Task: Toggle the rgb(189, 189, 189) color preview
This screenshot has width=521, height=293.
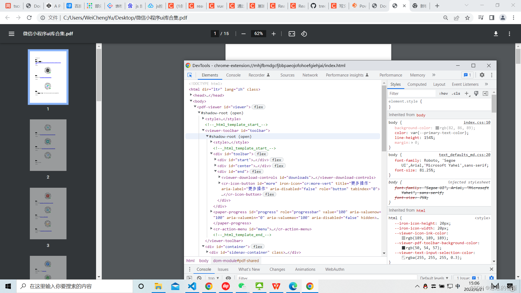Action: (x=404, y=238)
